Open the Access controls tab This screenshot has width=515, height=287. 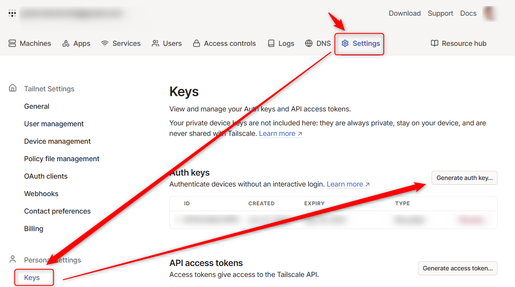[x=224, y=43]
